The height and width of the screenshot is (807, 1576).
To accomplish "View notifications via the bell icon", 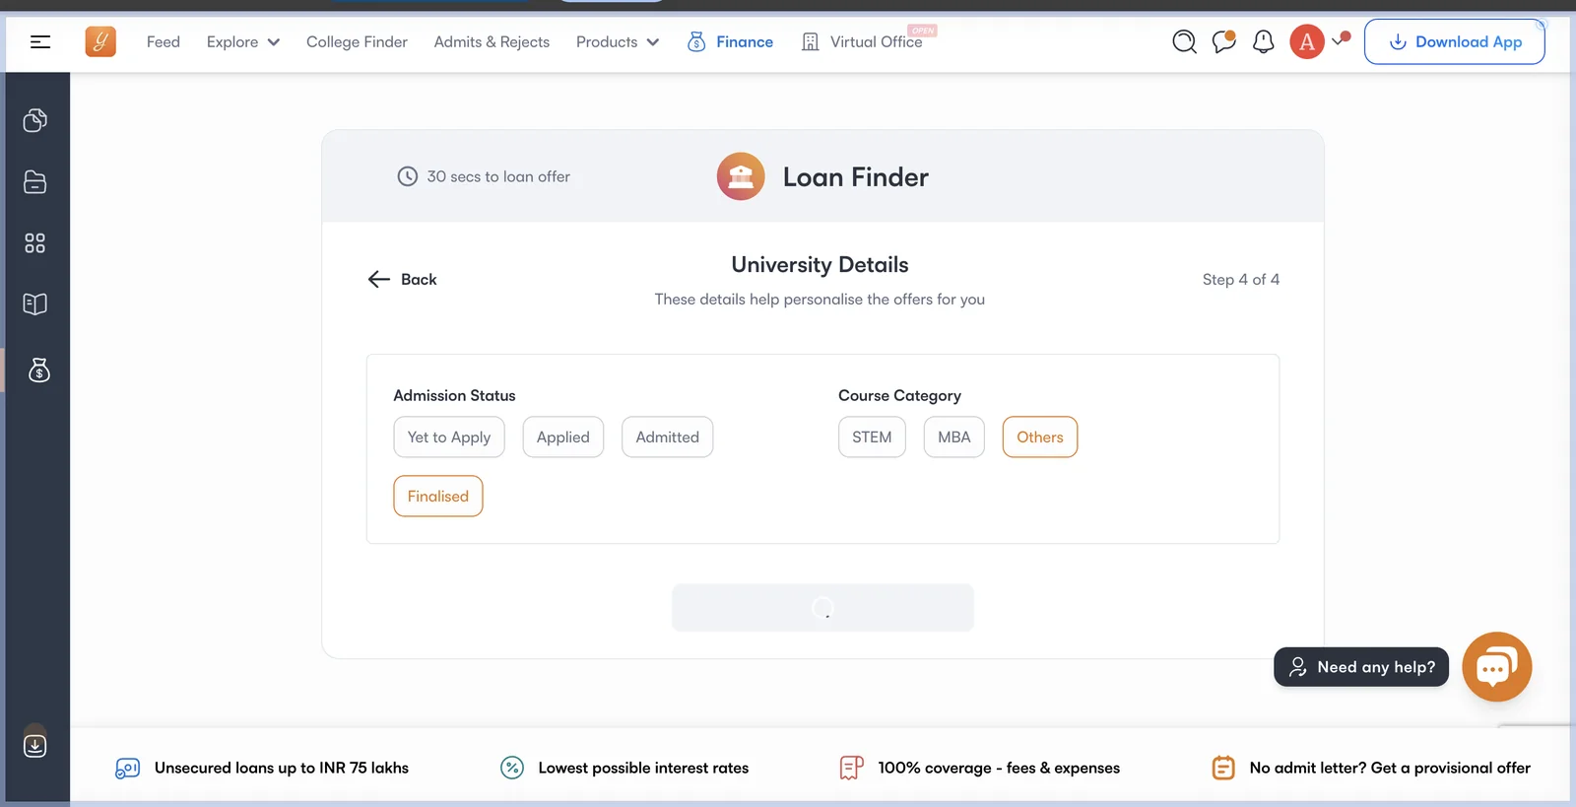I will (1264, 41).
